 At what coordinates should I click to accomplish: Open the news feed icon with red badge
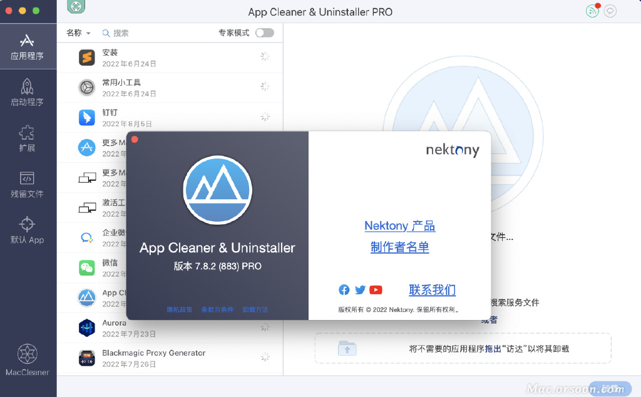592,11
